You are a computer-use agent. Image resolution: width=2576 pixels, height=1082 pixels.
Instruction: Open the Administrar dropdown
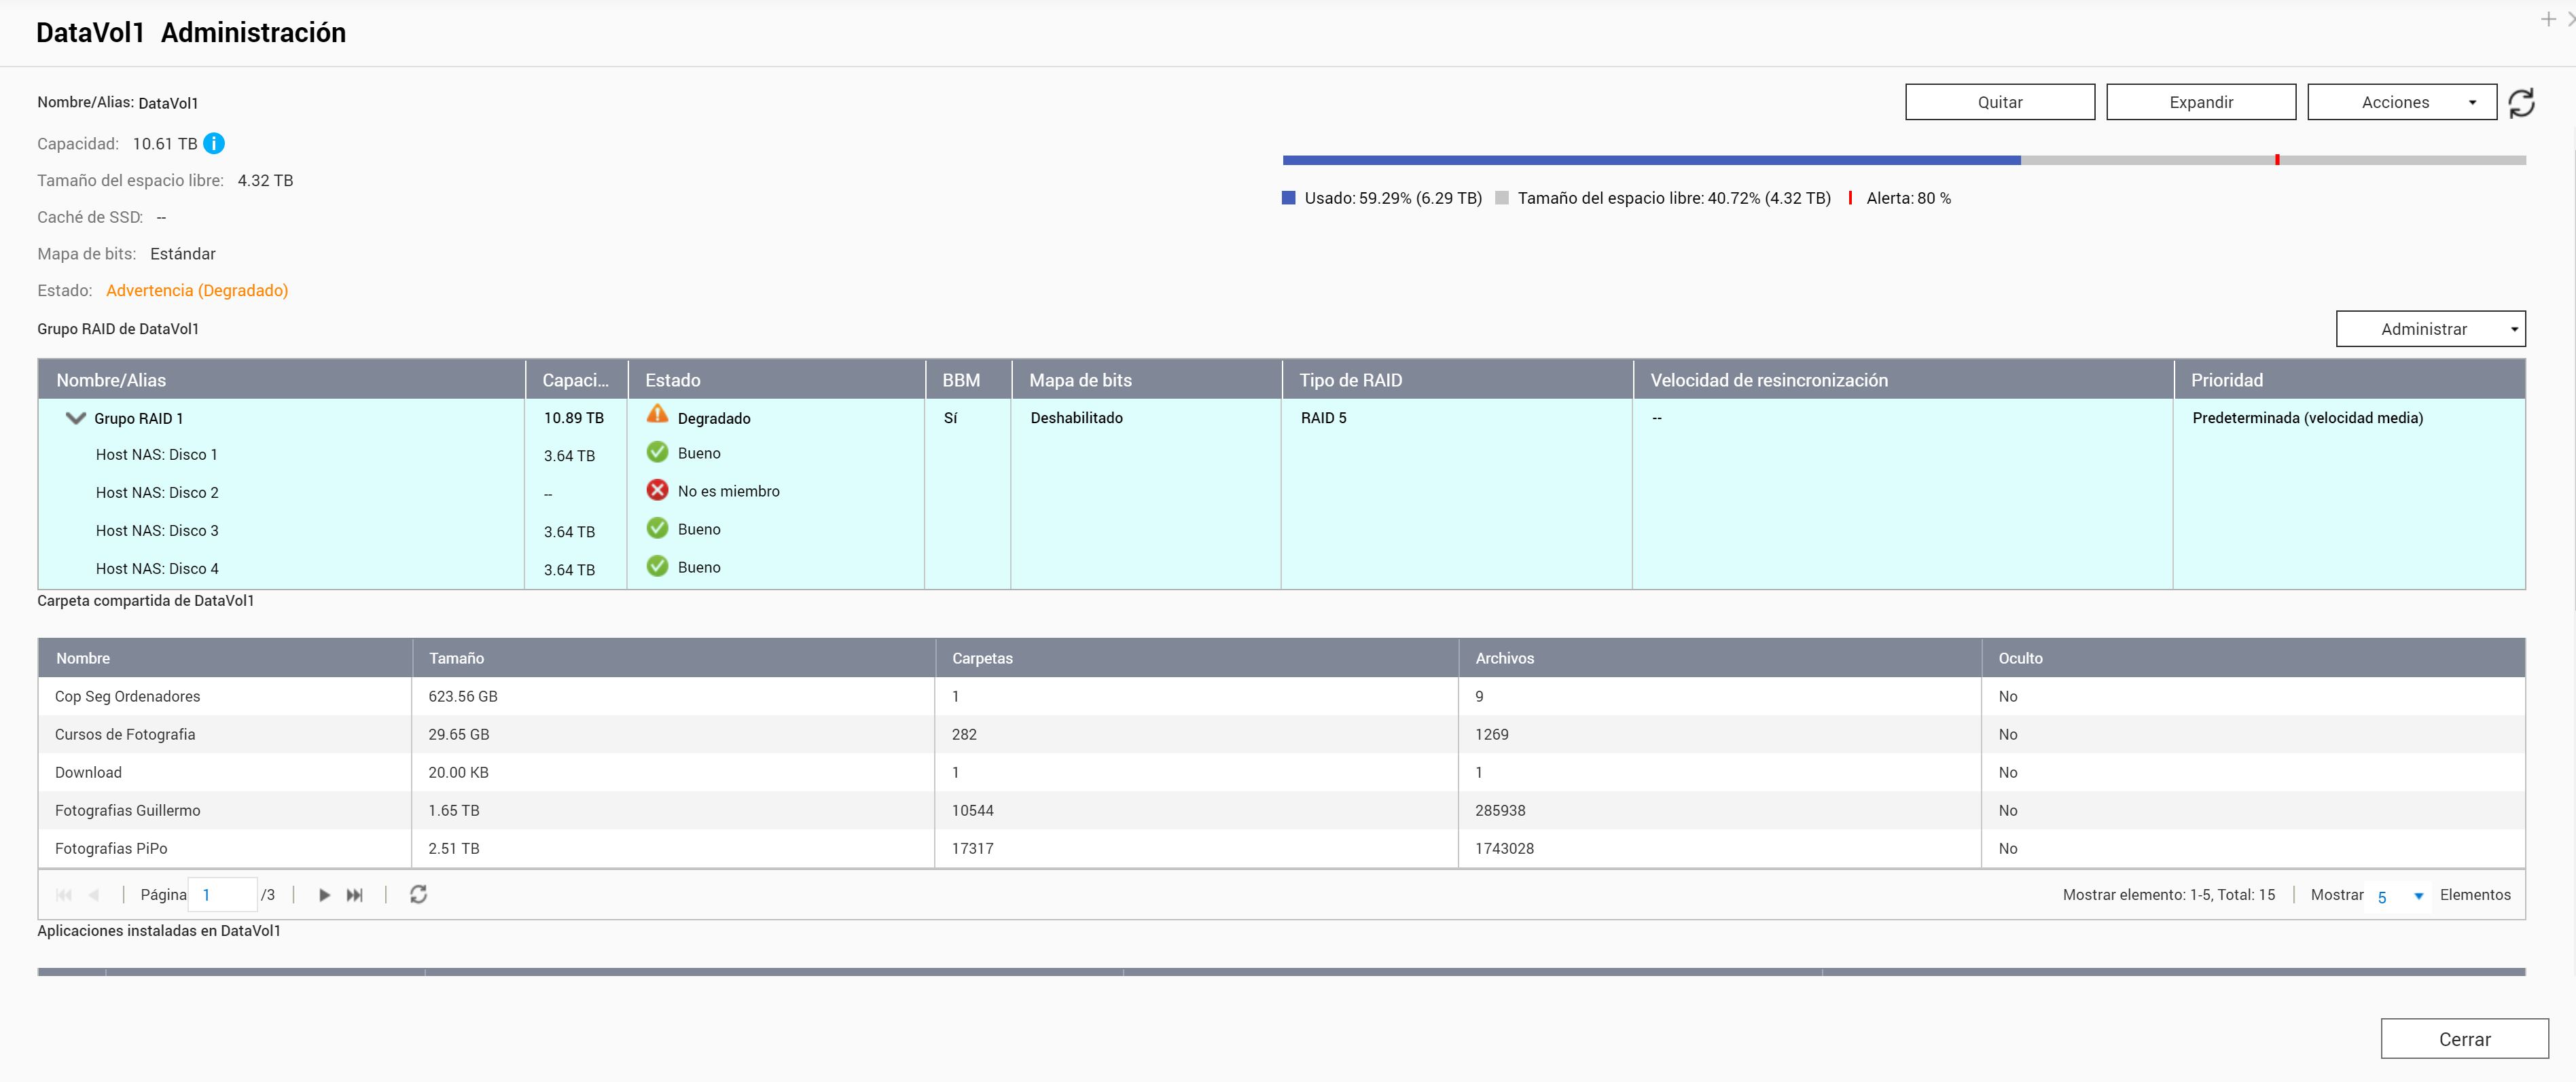point(2429,329)
